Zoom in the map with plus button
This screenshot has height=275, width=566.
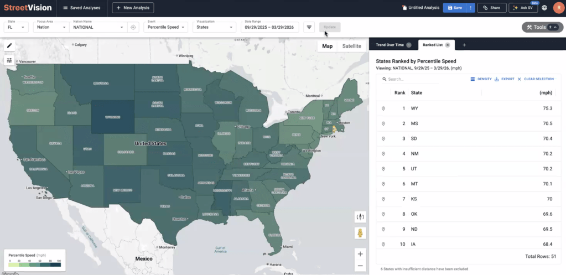point(360,254)
